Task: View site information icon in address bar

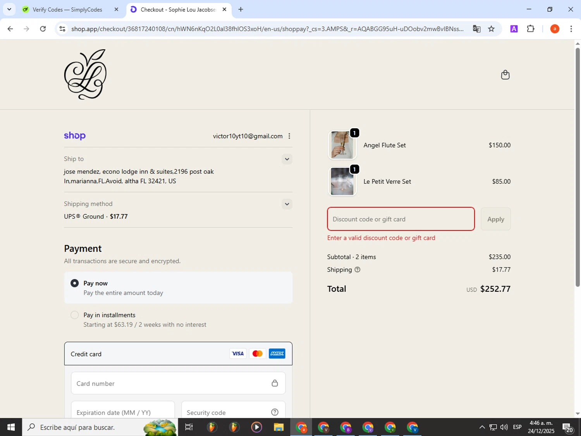Action: pos(62,29)
